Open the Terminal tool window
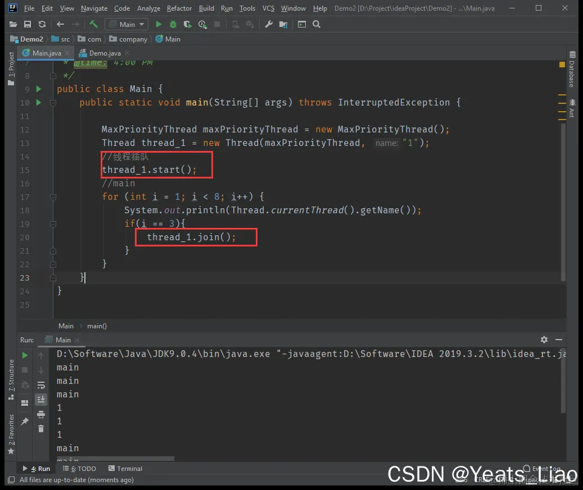Viewport: 583px width, 490px height. coord(125,469)
